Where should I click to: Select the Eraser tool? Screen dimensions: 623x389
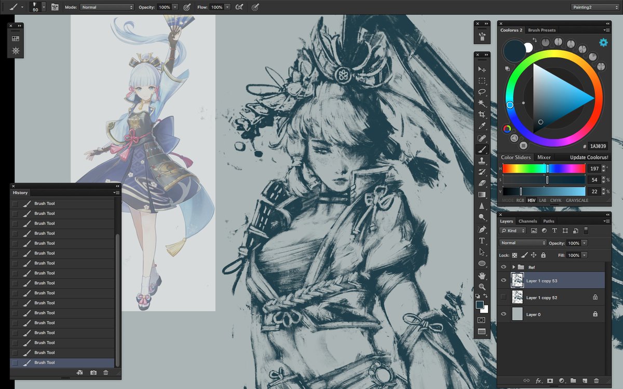pyautogui.click(x=482, y=183)
